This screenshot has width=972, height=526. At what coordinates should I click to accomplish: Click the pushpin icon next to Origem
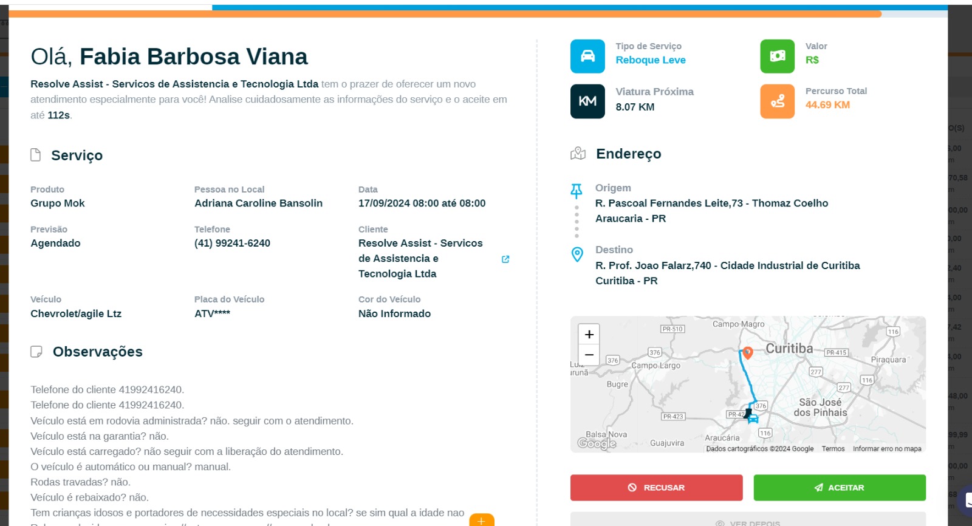click(x=577, y=191)
